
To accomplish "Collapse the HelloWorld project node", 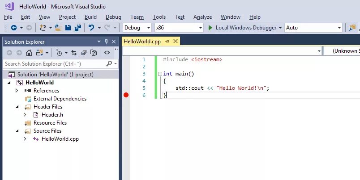I will point(9,83).
